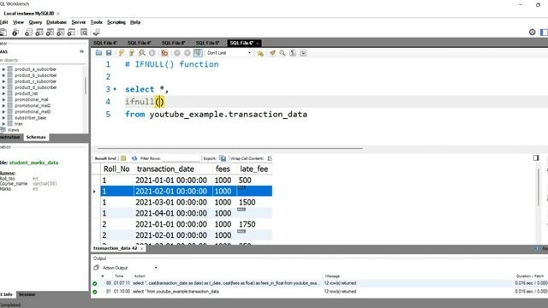Click the late_fee column header
Viewport: 548px width, 308px height.
[x=254, y=169]
